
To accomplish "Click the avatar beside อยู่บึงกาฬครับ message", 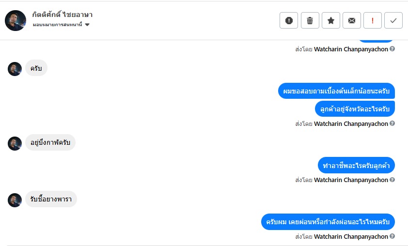I will coord(15,143).
